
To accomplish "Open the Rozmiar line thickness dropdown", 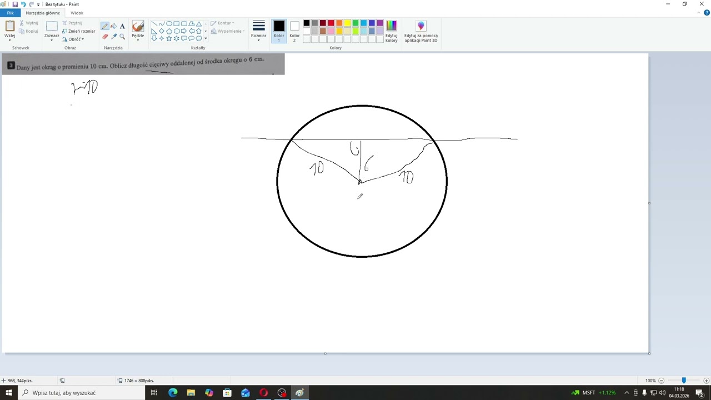I will pos(258,40).
